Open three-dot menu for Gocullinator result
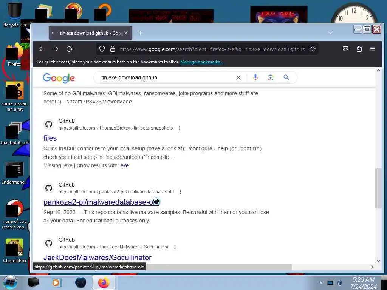 [x=175, y=247]
